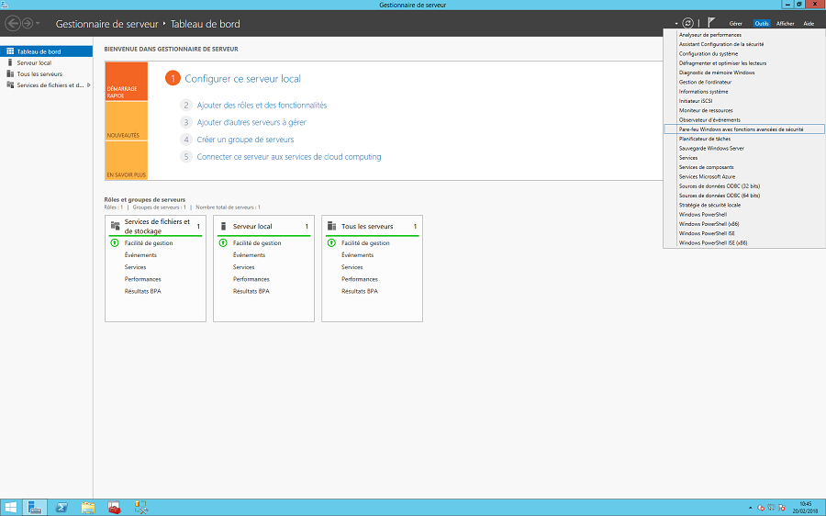Click Ajouter d'autres serveurs à gérer

[251, 122]
